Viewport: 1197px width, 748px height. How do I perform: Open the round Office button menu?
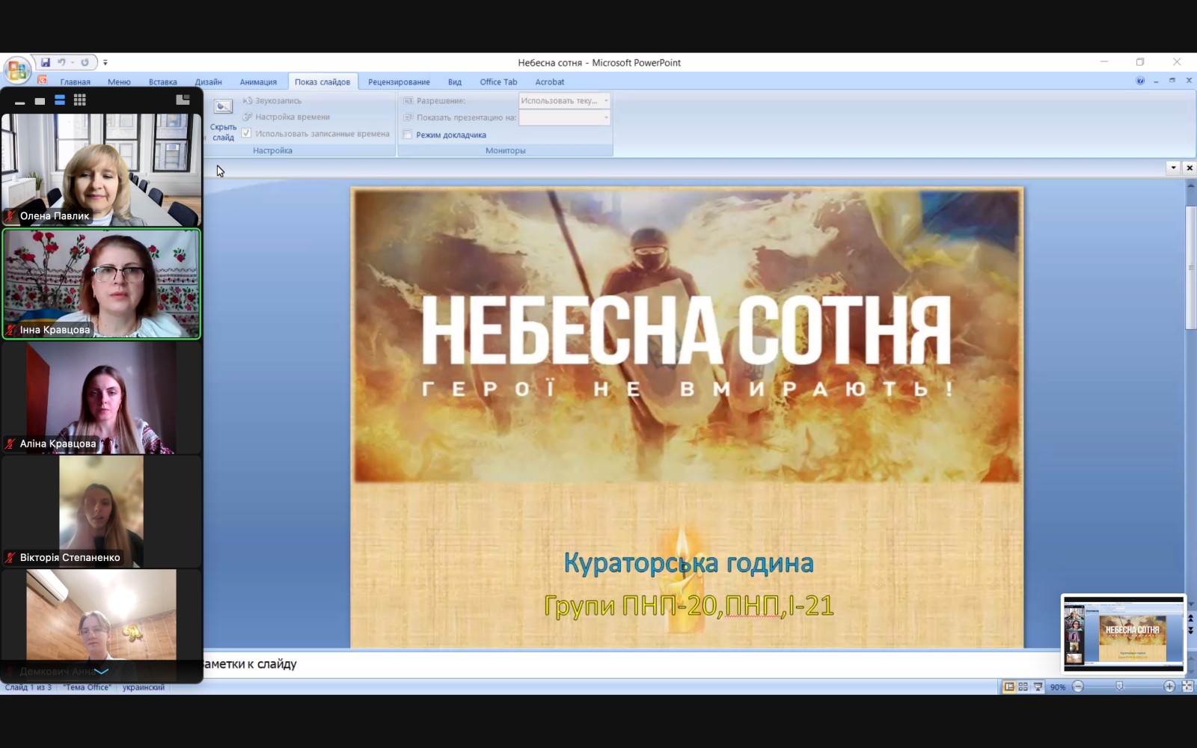coord(17,71)
